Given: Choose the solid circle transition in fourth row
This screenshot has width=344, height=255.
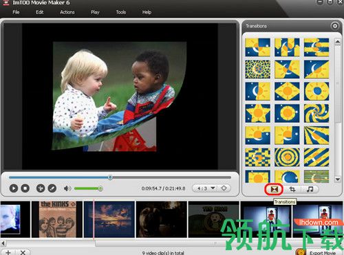Looking at the screenshot, I should point(287,113).
